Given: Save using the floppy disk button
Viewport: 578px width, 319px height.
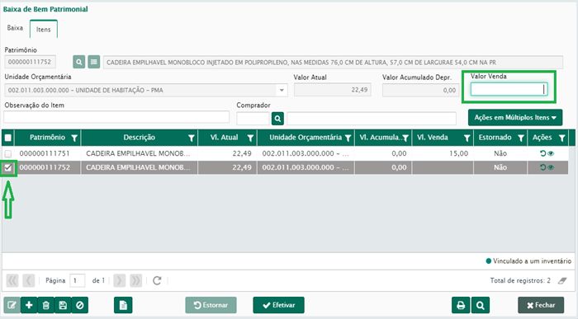Looking at the screenshot, I should [x=63, y=305].
